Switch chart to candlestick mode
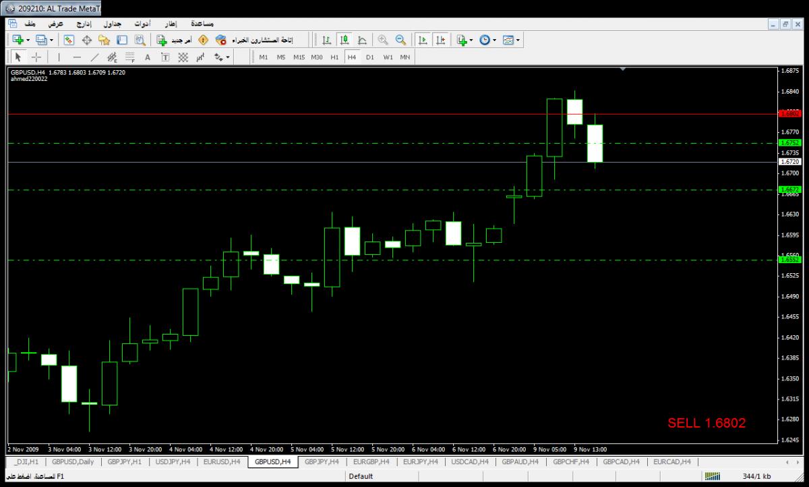809x487 pixels. coord(344,40)
